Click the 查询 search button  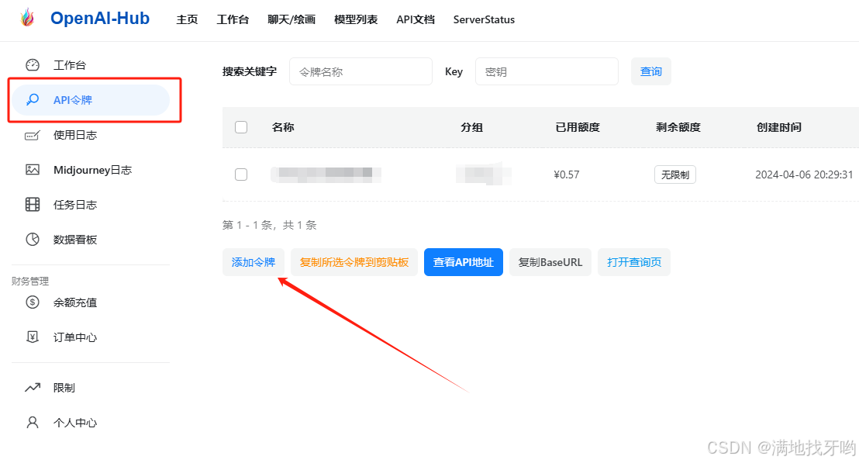650,71
